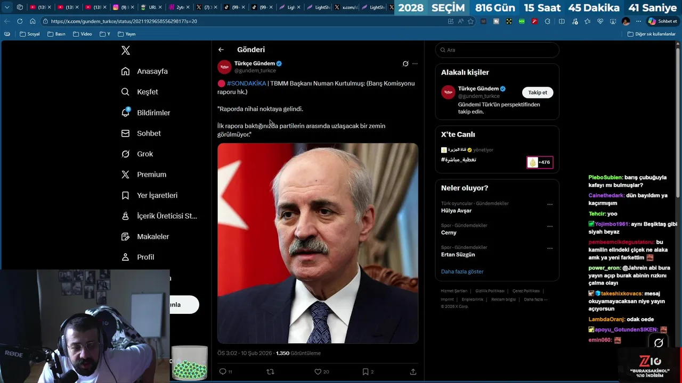This screenshot has width=682, height=383.
Task: Open more options for Cerny trend
Action: click(x=550, y=226)
